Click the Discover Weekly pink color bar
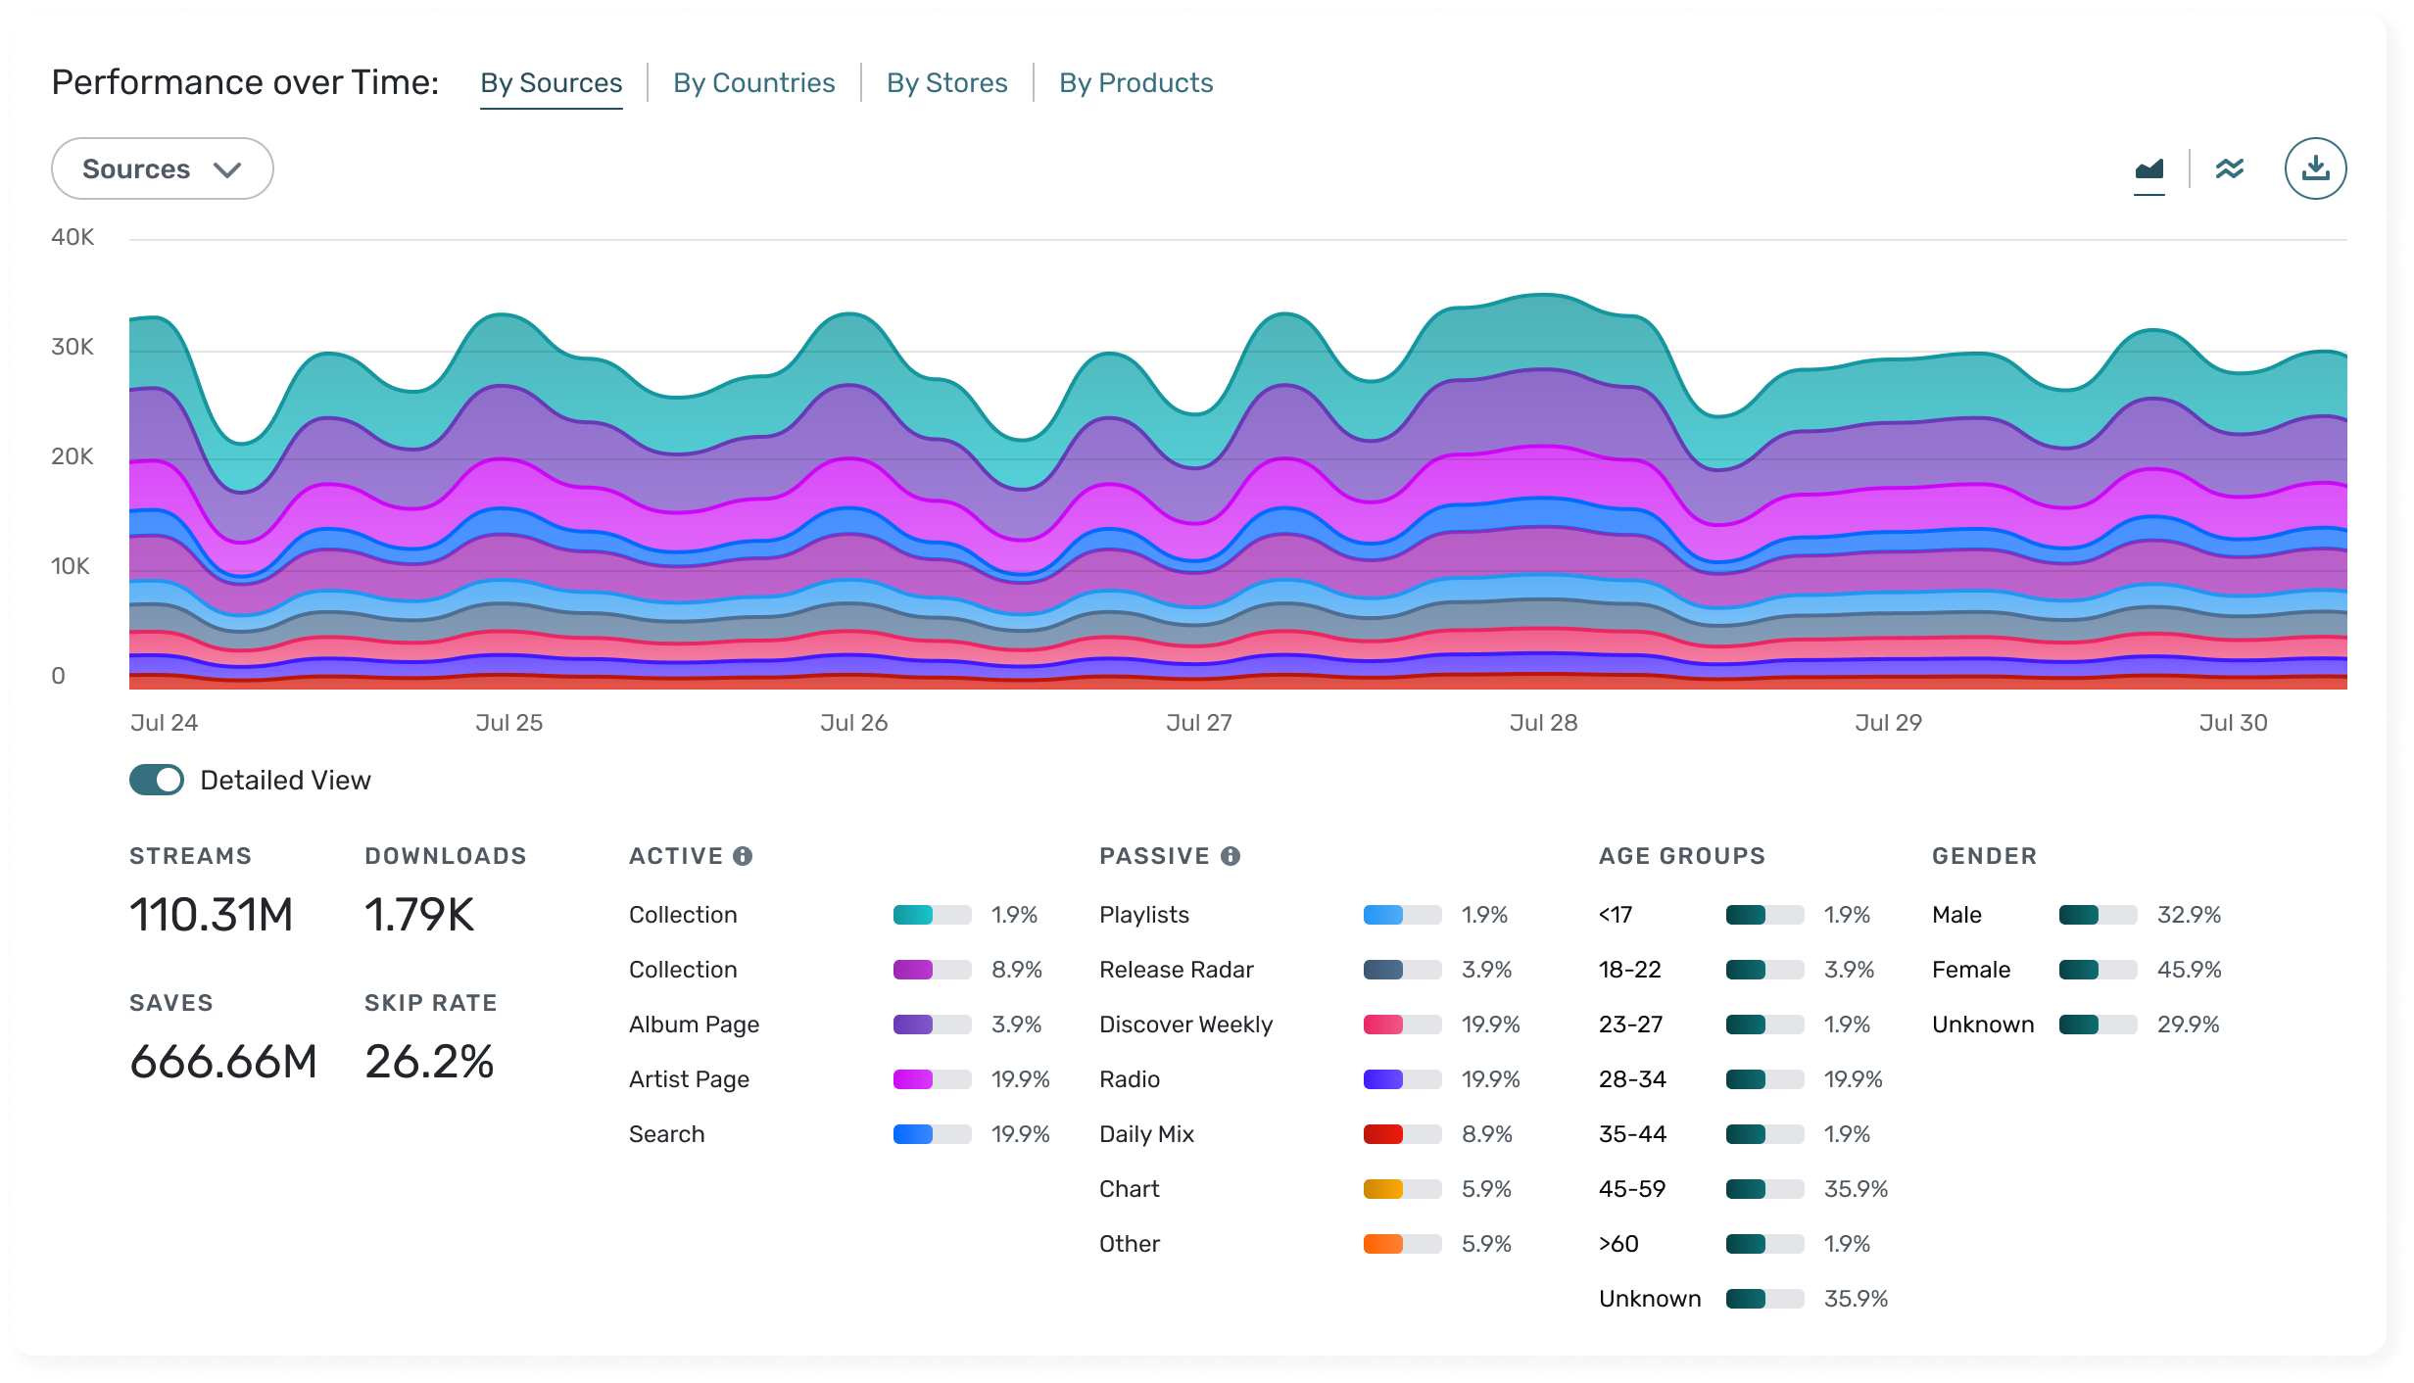Viewport: 2414px width, 1383px height. click(x=1383, y=1025)
